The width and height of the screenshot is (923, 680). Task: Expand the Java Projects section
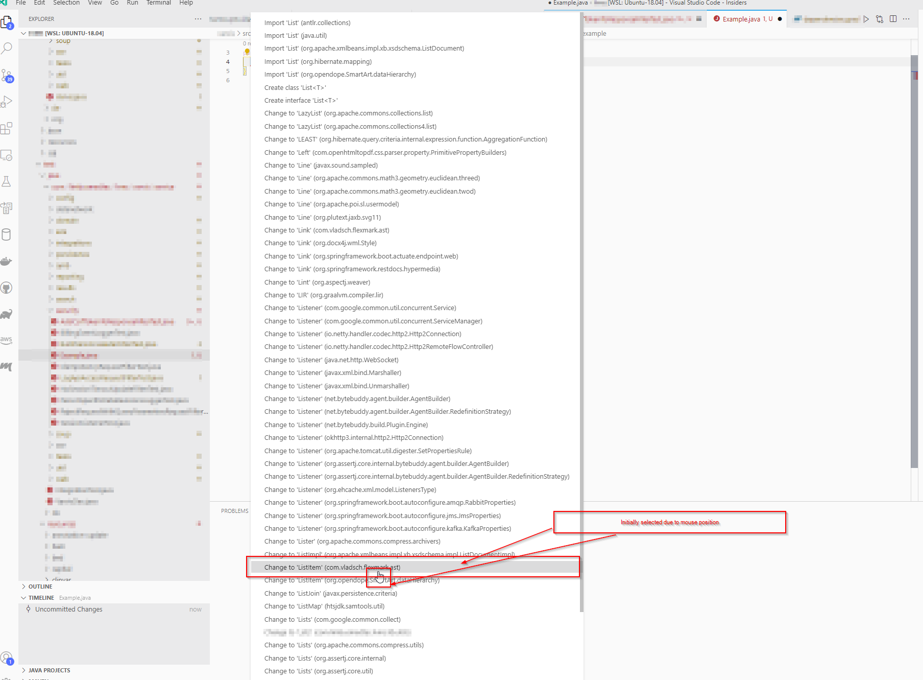tap(49, 670)
